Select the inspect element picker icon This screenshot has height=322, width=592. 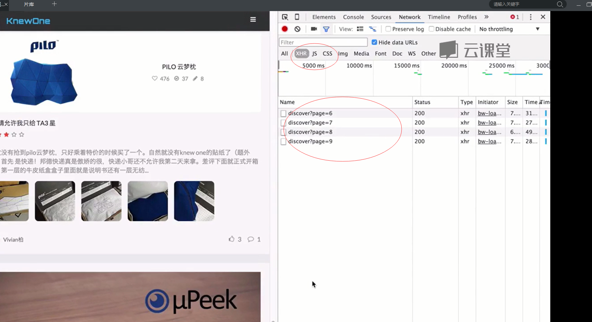point(285,17)
